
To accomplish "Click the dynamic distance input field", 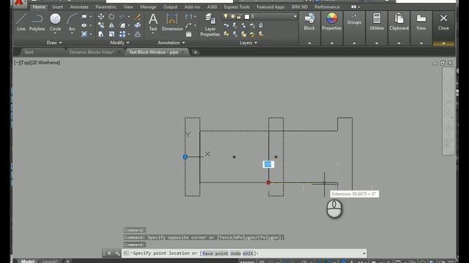I will point(268,164).
